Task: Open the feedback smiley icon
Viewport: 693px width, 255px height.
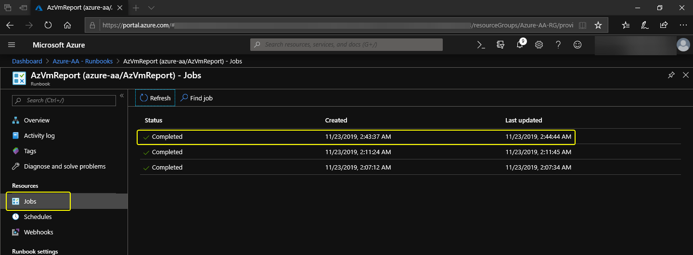Action: coord(577,45)
